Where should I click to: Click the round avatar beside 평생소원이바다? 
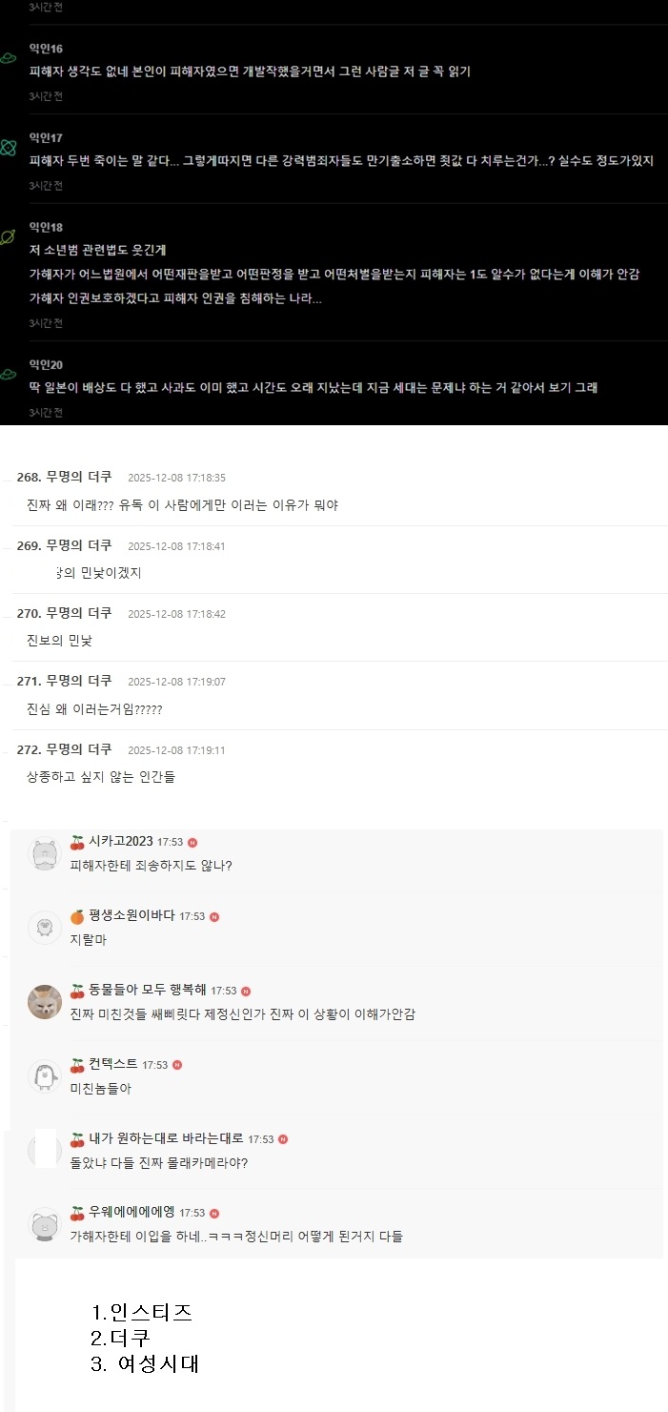click(44, 927)
